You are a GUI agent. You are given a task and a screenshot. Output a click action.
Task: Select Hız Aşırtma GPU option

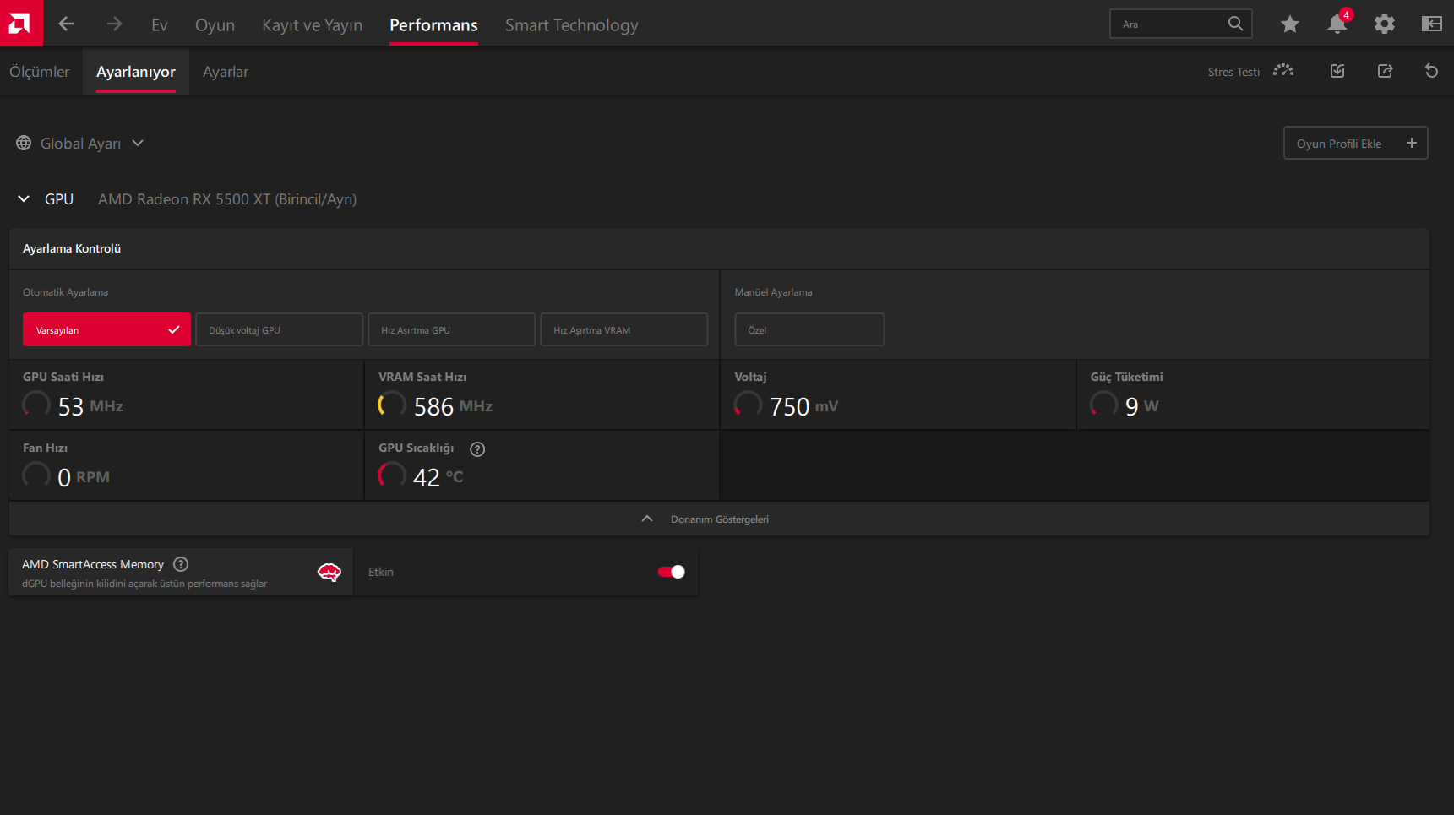point(452,329)
